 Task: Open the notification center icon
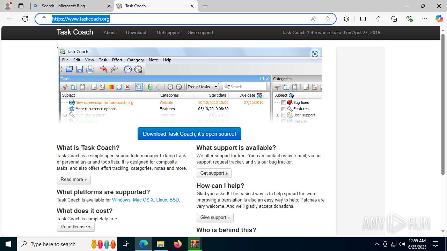pos(435,244)
